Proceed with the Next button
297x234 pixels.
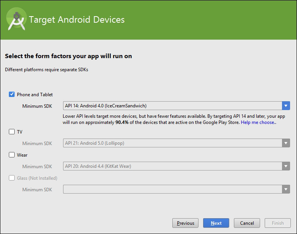[216, 223]
